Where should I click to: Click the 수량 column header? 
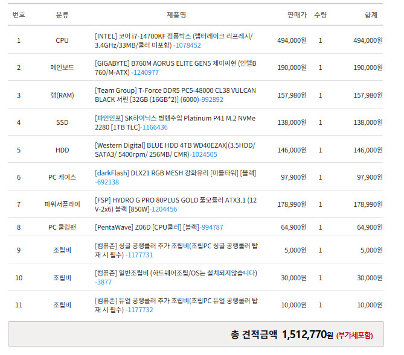[x=320, y=15]
